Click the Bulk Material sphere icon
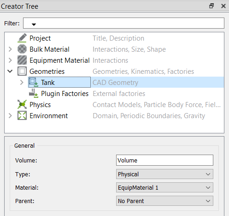229x216 pixels. click(22, 49)
